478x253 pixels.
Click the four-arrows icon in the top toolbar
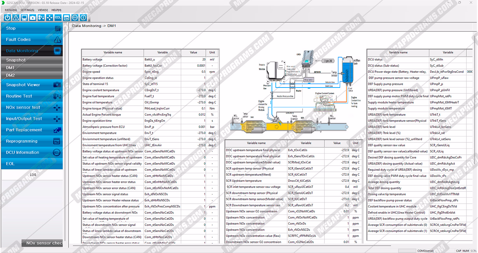pos(49,17)
